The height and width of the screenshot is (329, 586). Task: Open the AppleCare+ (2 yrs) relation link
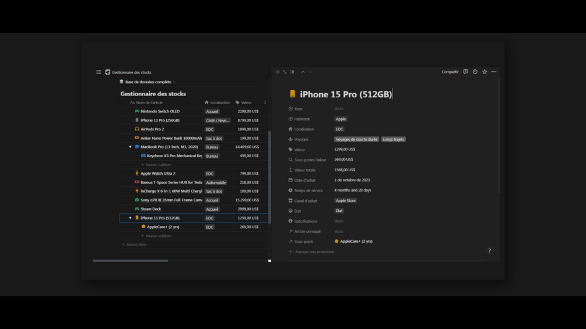(353, 241)
